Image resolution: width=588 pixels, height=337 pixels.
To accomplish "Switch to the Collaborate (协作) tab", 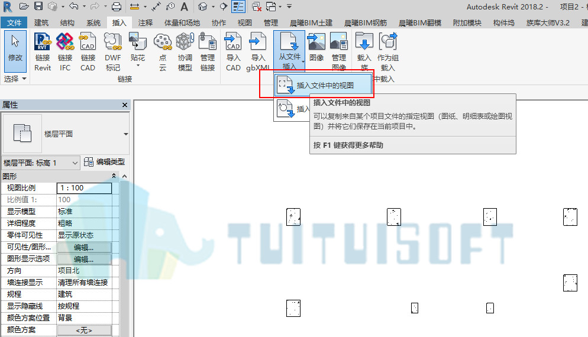I will point(219,23).
